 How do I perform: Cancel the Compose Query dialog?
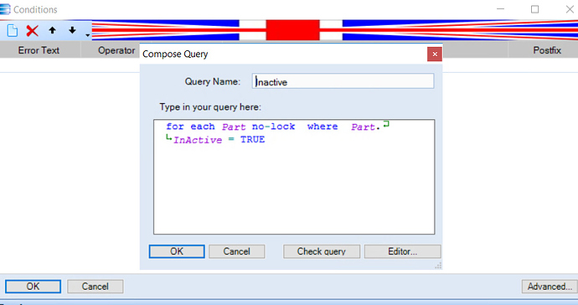pos(237,251)
